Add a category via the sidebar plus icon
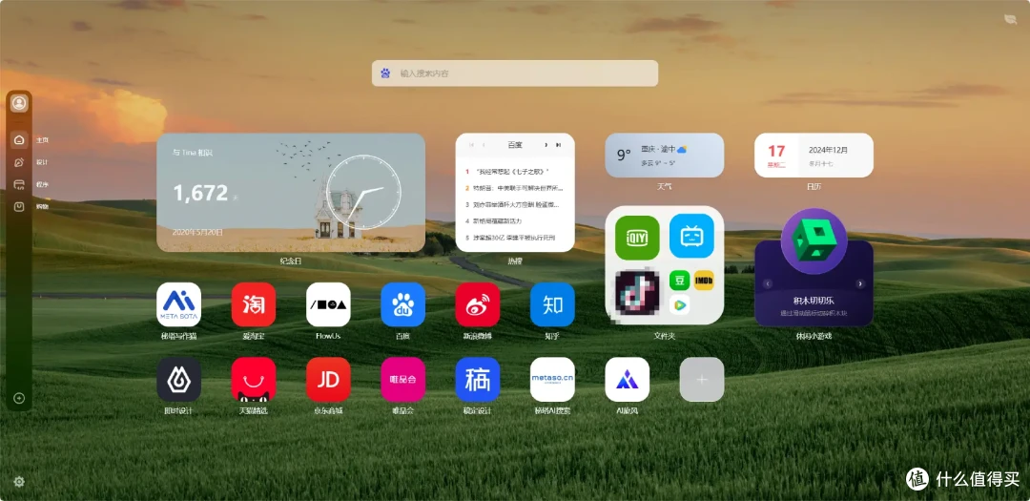Viewport: 1030px width, 501px height. click(19, 398)
